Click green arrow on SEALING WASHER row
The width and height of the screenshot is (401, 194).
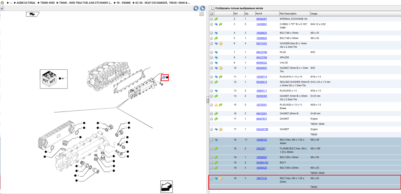click(x=216, y=82)
